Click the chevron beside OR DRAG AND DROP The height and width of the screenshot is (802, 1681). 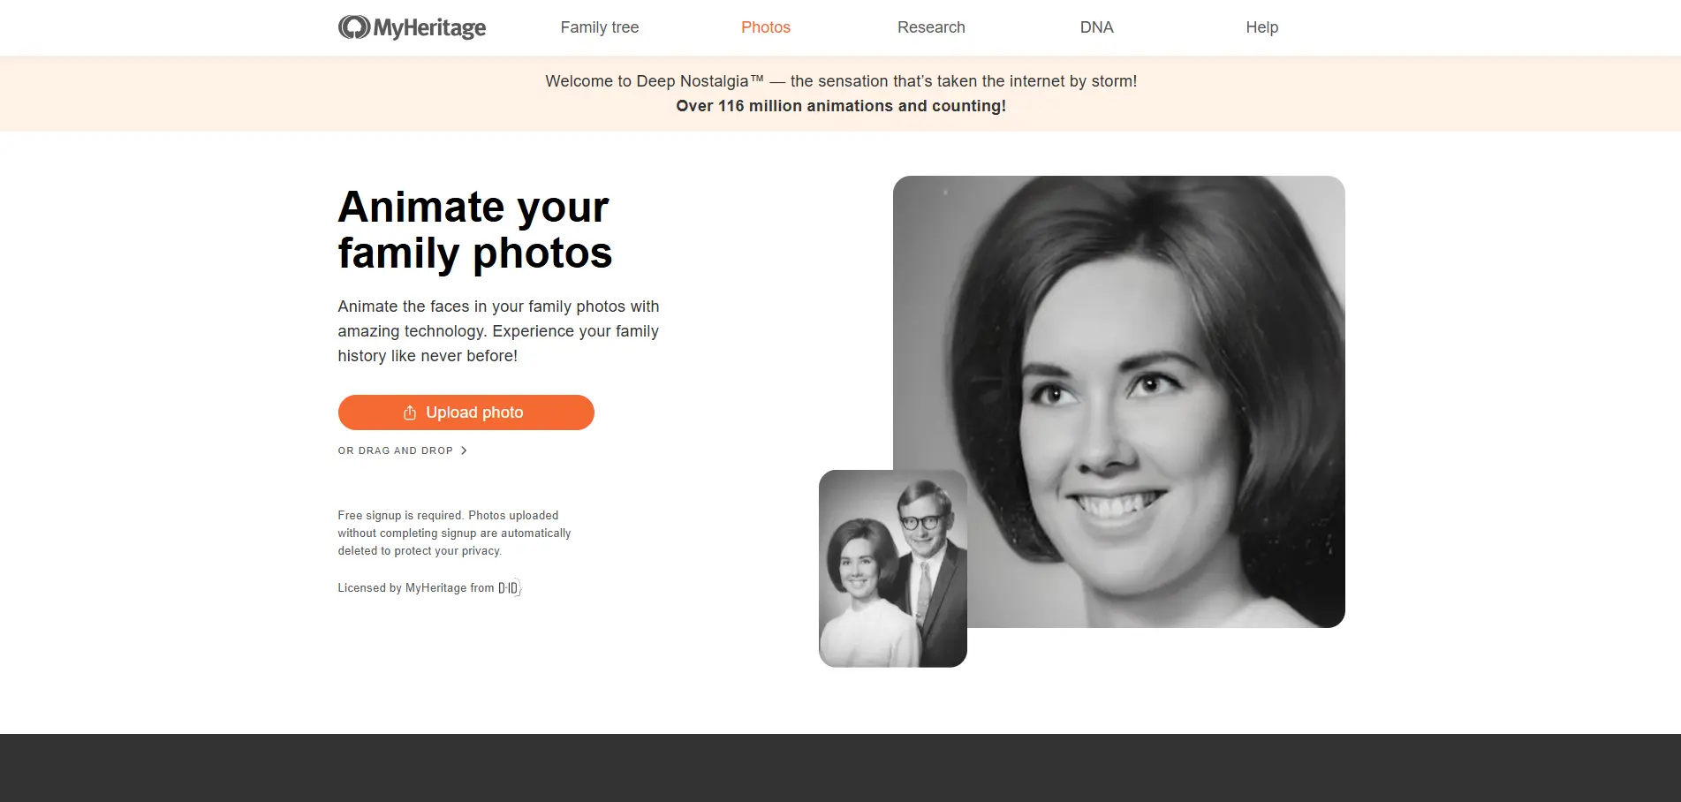[464, 450]
